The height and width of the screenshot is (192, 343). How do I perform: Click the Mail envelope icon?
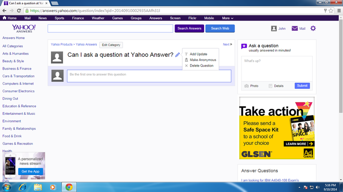point(295,28)
